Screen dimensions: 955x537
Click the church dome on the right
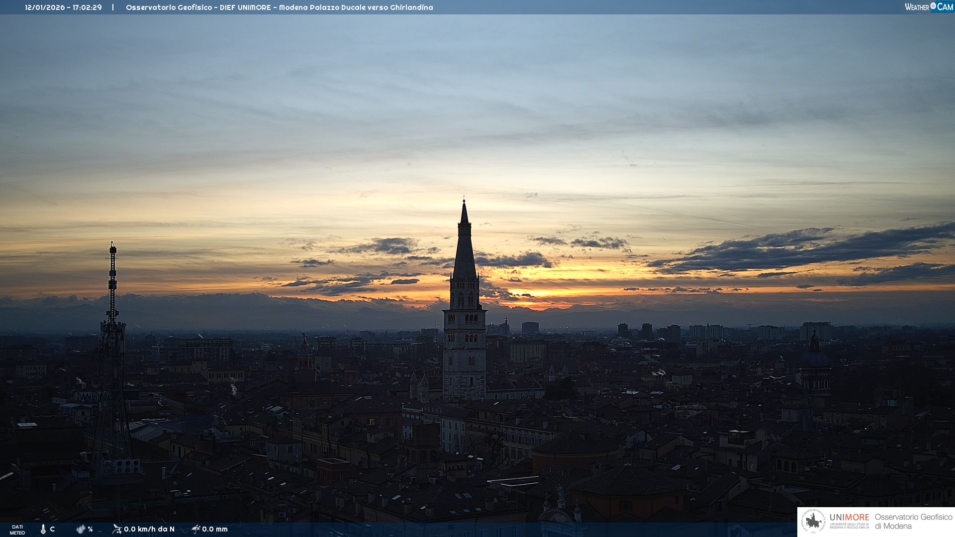click(815, 358)
